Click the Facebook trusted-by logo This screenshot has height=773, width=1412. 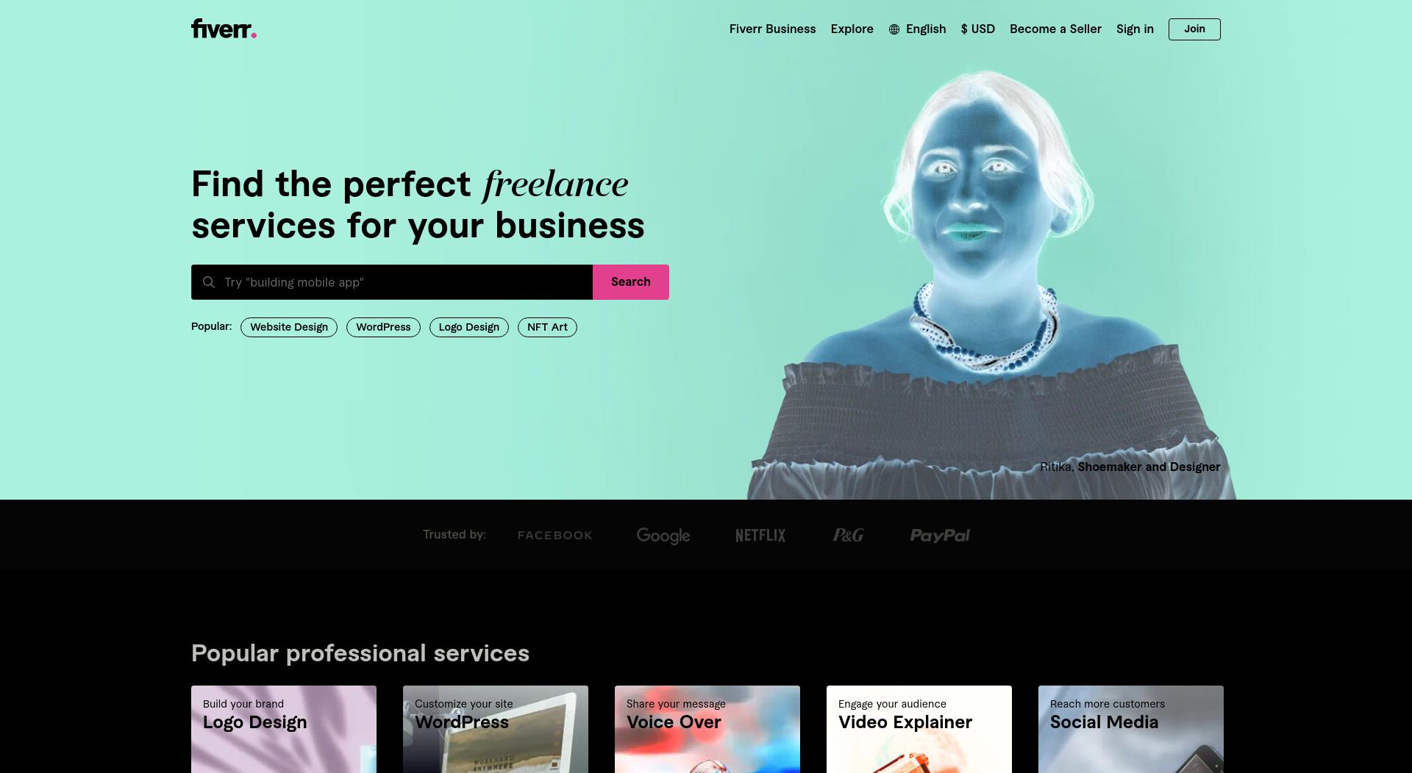click(555, 536)
